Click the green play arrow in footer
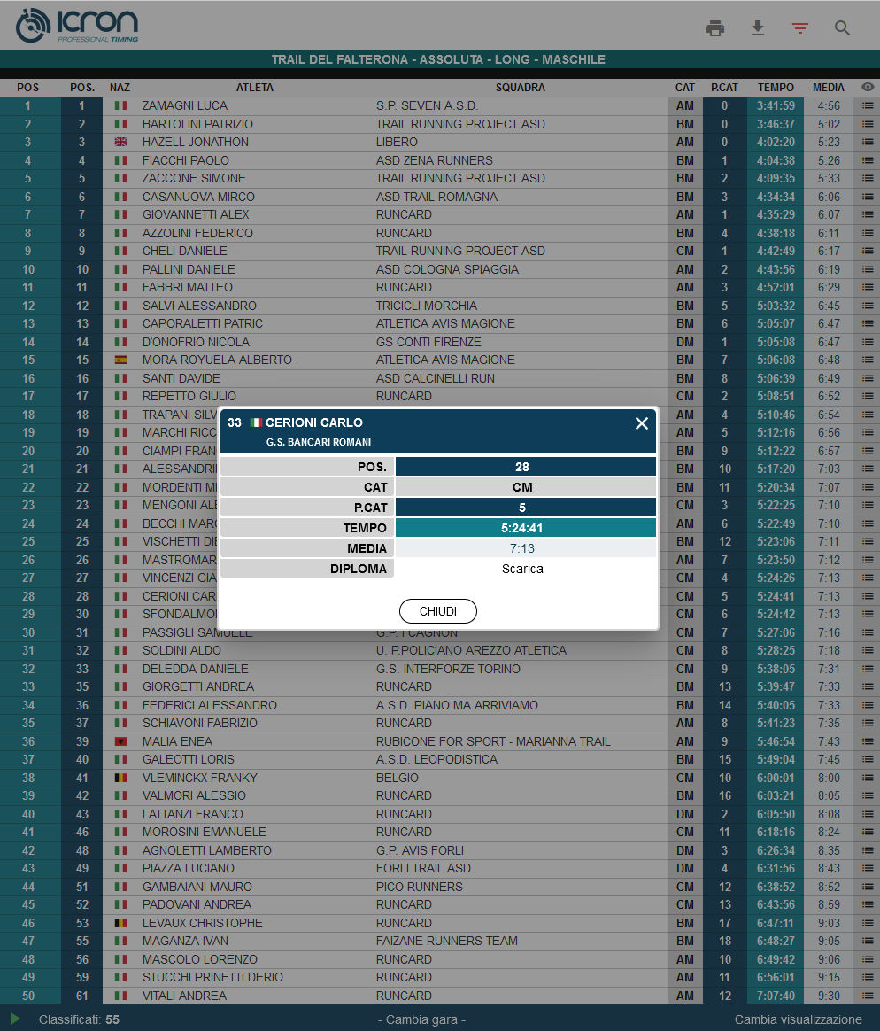This screenshot has height=1031, width=880. tap(15, 1019)
